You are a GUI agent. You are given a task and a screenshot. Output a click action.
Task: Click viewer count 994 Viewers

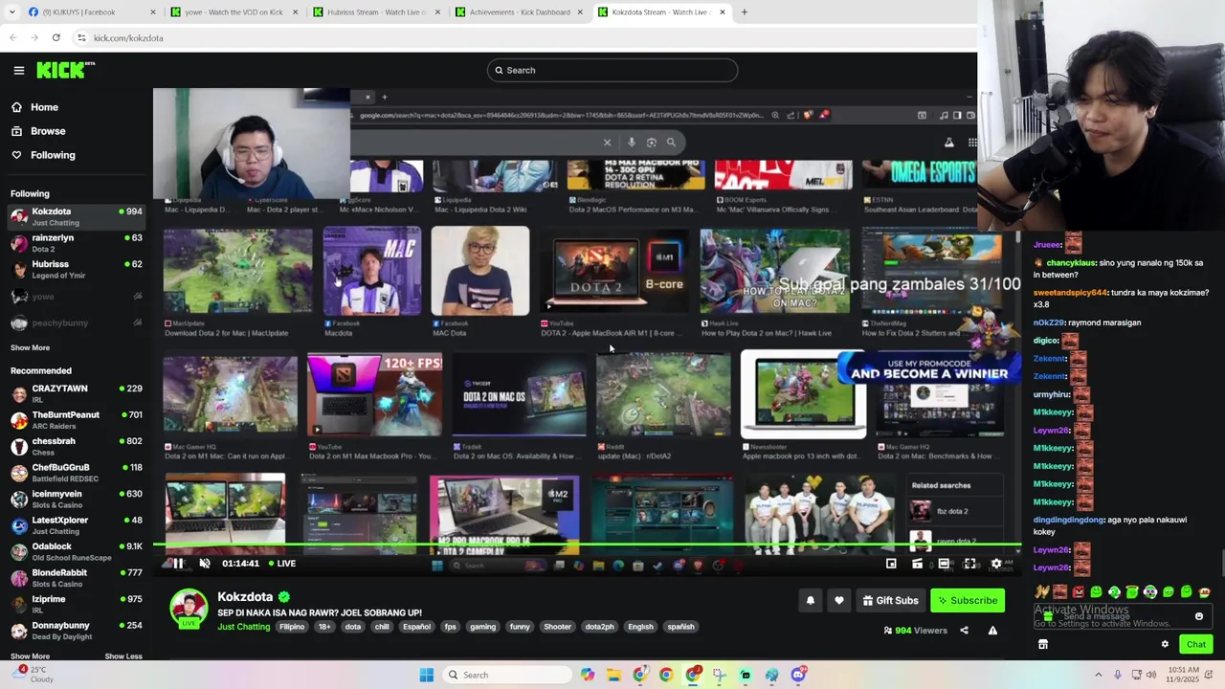point(915,631)
